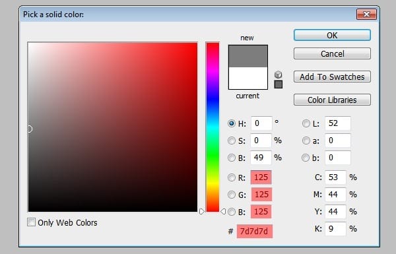Open the Color Libraries dialog
The height and width of the screenshot is (254, 396).
point(332,100)
